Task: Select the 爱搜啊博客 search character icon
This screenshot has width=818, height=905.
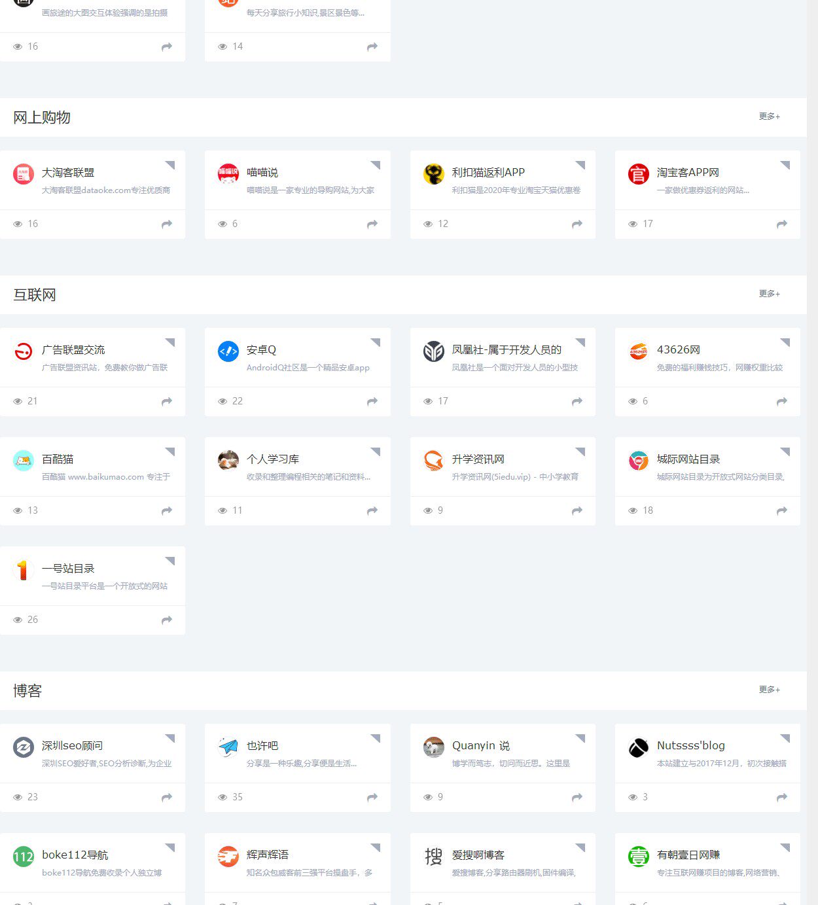Action: tap(433, 856)
